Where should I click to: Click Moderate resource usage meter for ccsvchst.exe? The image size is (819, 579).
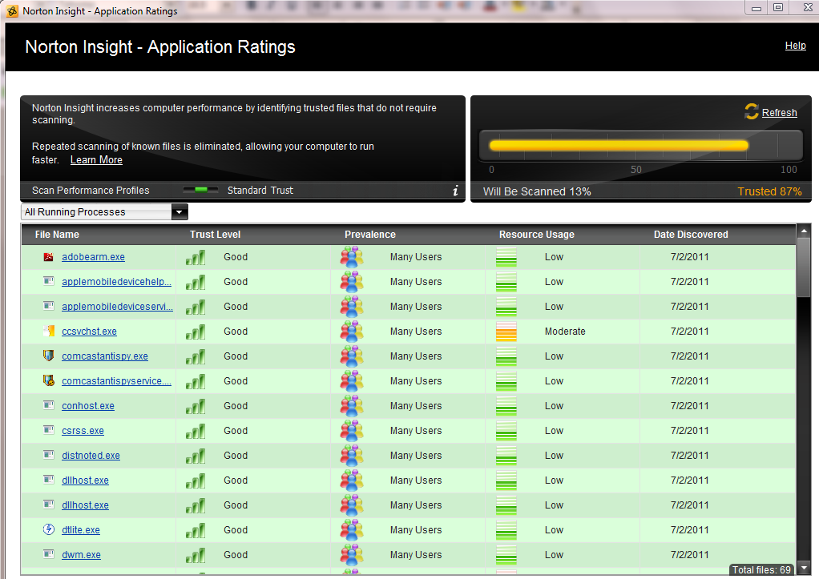tap(506, 332)
